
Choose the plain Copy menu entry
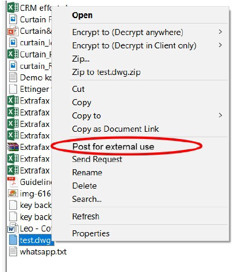coord(82,103)
